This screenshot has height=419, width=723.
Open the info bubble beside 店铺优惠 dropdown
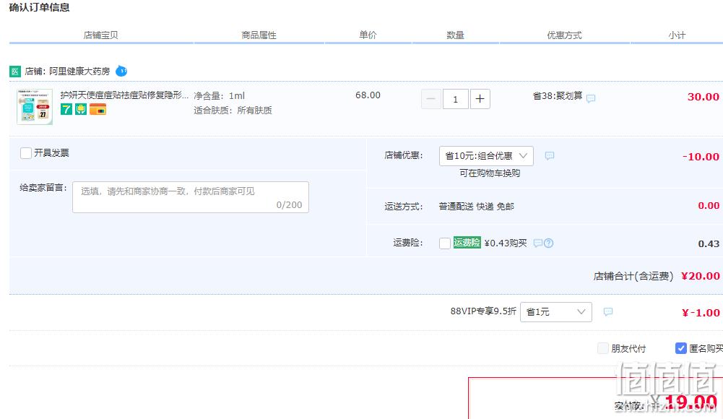pos(550,156)
